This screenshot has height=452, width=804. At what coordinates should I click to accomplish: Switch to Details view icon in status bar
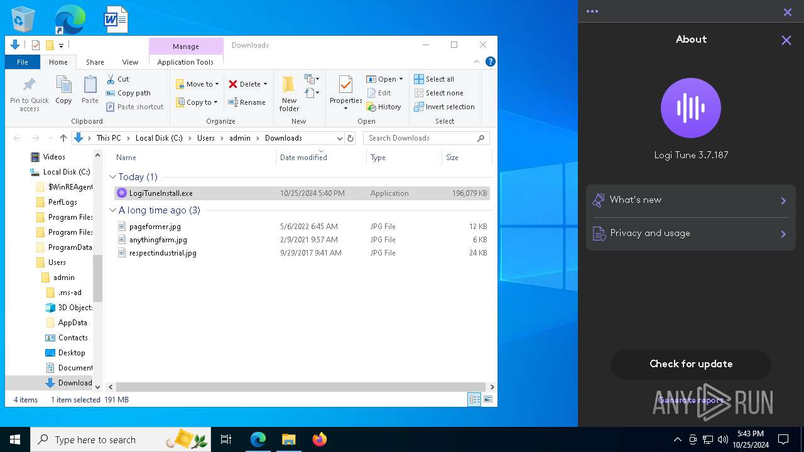tap(474, 399)
